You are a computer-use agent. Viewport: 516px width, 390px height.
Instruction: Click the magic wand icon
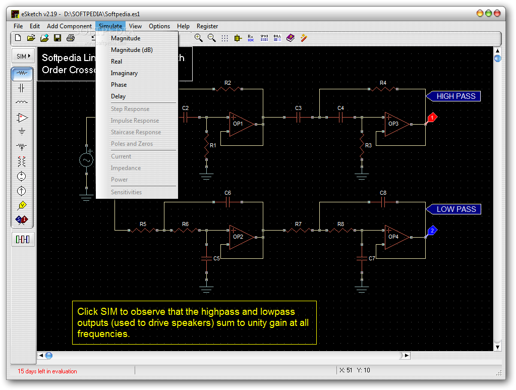[304, 38]
